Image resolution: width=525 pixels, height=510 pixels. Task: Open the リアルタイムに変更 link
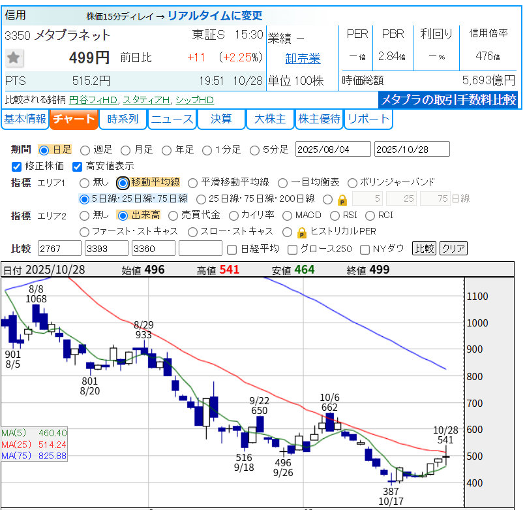[215, 16]
